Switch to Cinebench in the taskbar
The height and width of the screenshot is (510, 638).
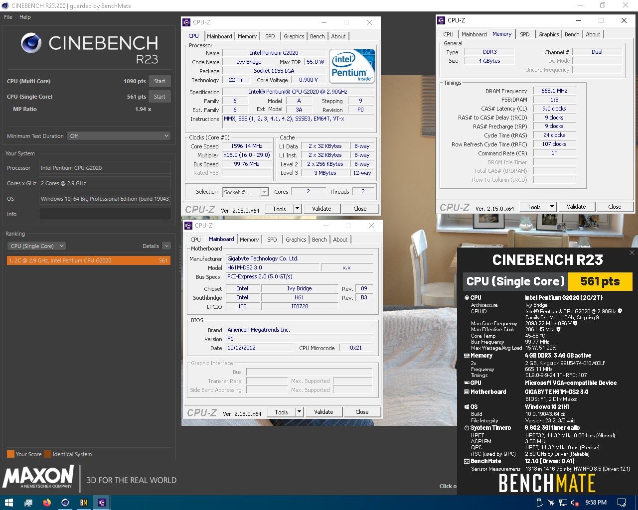pyautogui.click(x=65, y=503)
